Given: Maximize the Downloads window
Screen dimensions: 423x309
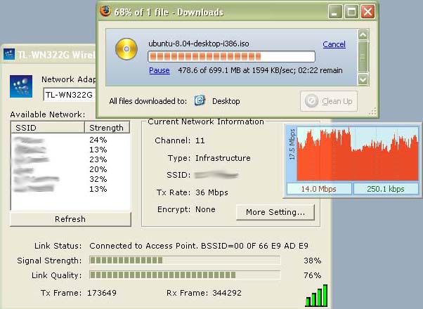Looking at the screenshot, I should coord(351,12).
